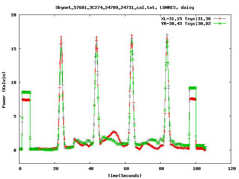Click the x-axis tick label 80

coord(161,169)
